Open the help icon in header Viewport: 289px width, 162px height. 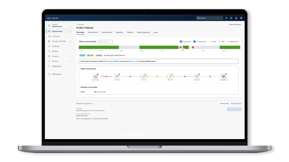click(241, 18)
